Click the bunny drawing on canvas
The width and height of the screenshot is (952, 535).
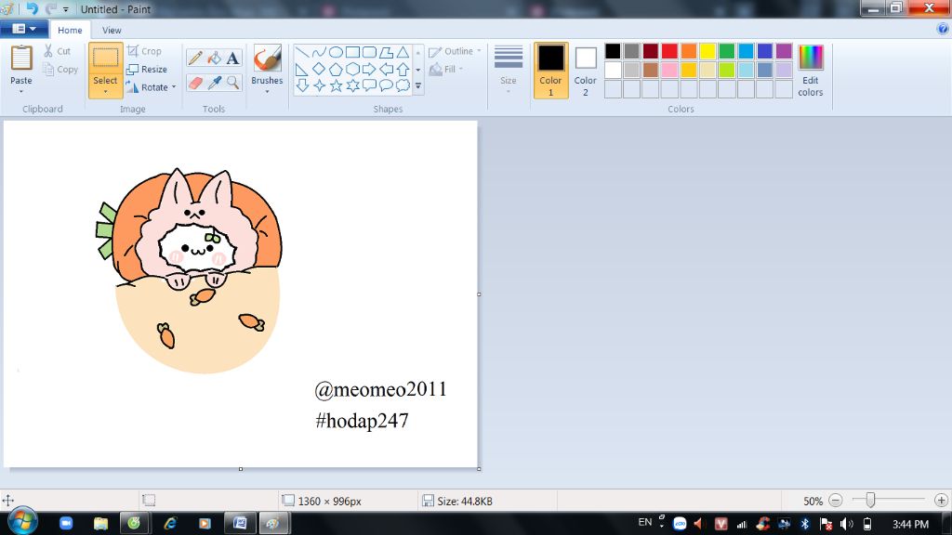pos(190,270)
